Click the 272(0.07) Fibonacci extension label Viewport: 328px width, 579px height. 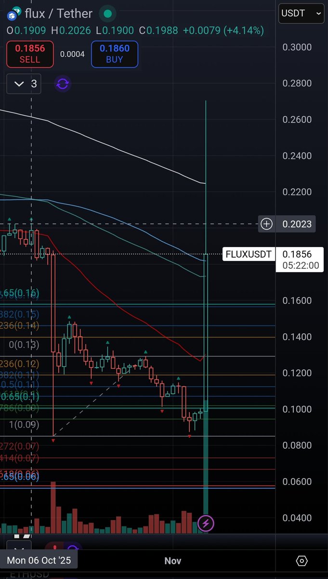(20, 447)
